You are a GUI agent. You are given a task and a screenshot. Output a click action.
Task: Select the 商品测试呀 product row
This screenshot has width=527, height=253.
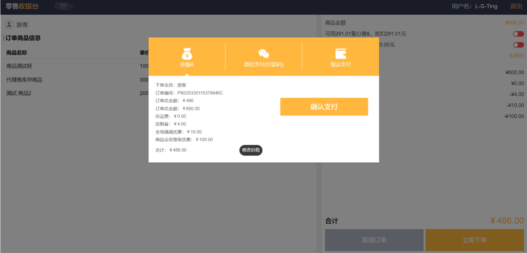click(19, 66)
